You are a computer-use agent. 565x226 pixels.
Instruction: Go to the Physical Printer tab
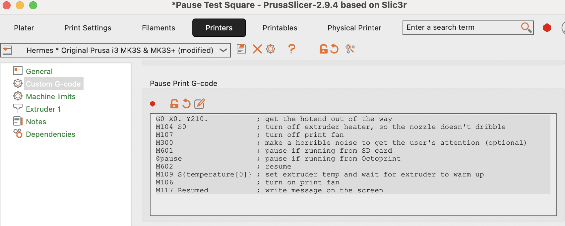pyautogui.click(x=354, y=28)
